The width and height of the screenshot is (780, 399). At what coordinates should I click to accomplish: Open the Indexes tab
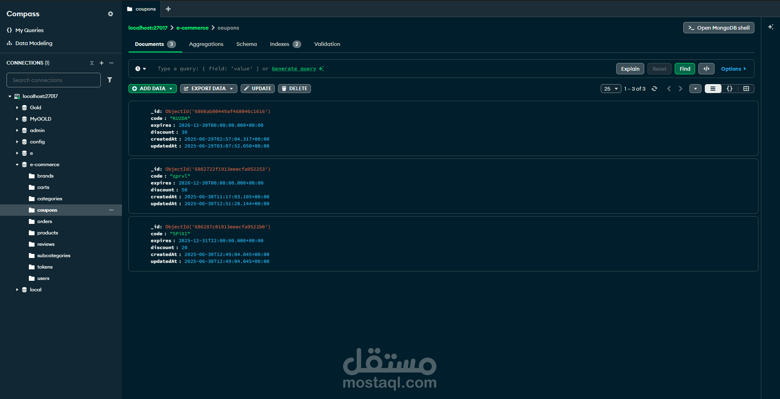[x=280, y=44]
